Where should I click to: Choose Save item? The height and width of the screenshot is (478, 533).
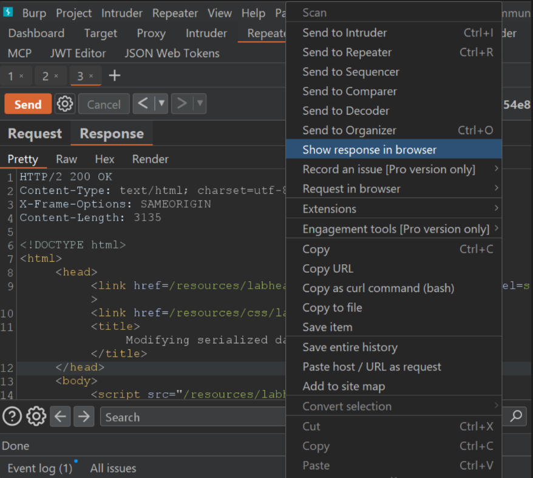click(x=393, y=327)
